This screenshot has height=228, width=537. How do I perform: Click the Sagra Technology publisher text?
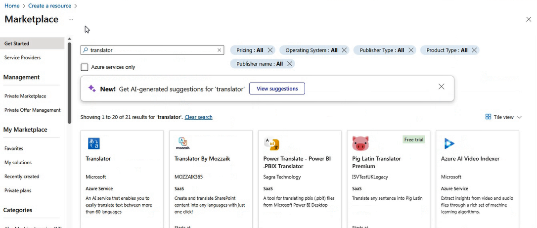[282, 177]
